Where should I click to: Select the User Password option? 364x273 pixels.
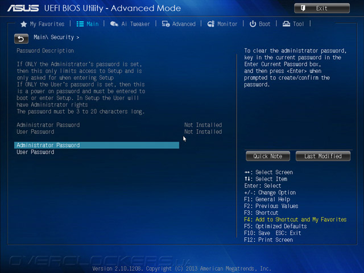tap(35, 152)
